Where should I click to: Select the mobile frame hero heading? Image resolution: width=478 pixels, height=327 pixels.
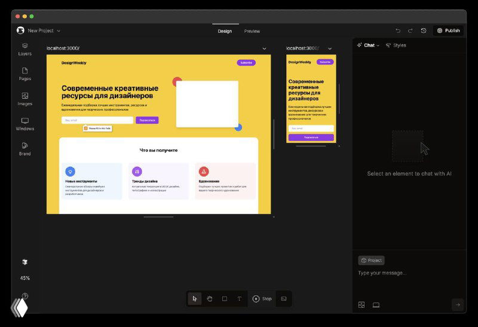(306, 90)
